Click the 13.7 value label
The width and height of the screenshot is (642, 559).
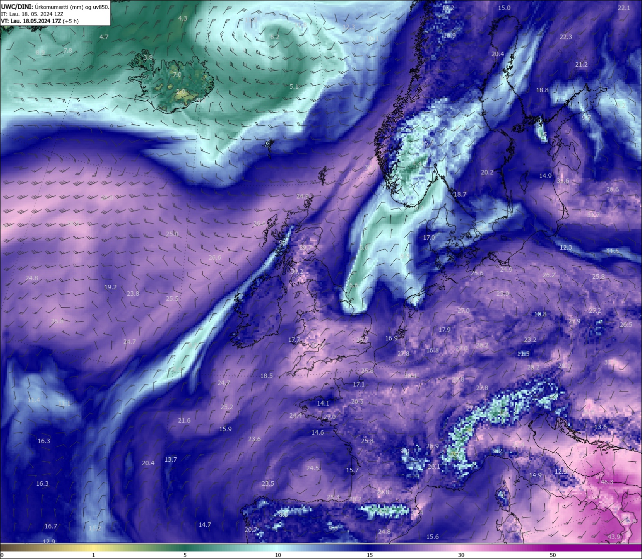(x=171, y=460)
